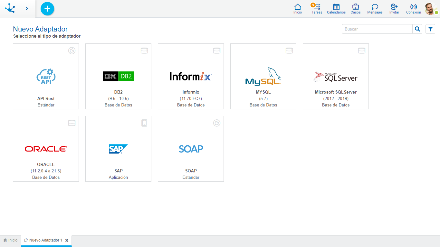Expand the side menu chevron
Screen dimensions: 440x247
tap(27, 8)
